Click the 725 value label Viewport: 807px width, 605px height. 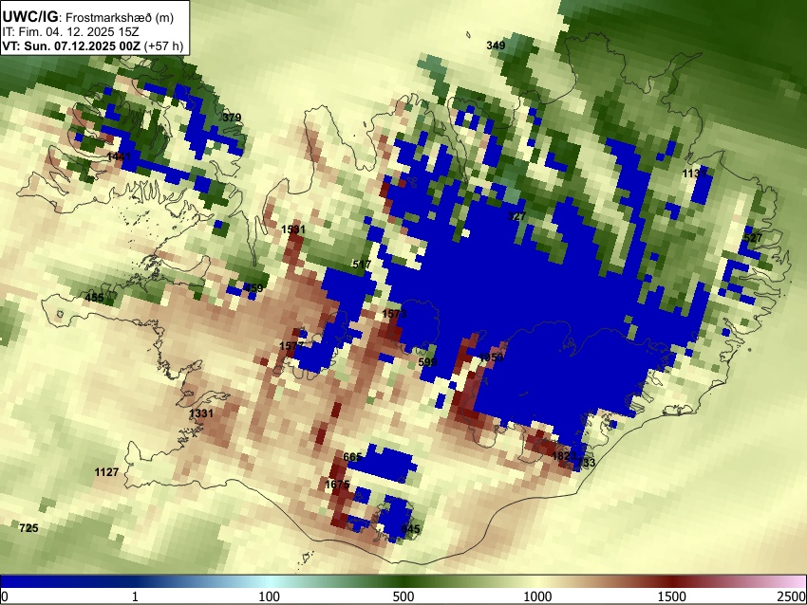point(28,527)
